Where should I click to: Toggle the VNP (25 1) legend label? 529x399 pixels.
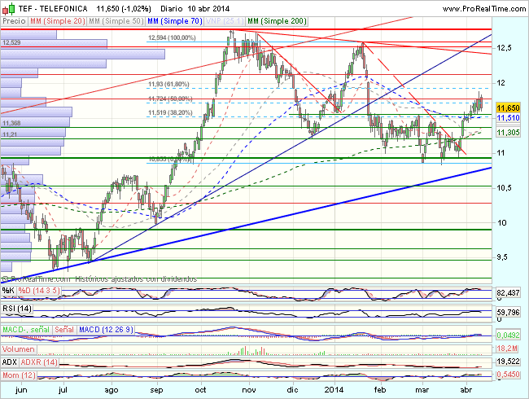pos(225,21)
